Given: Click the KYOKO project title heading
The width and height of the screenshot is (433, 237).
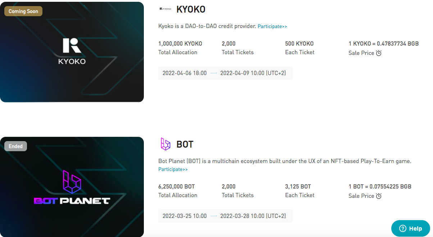Looking at the screenshot, I should pyautogui.click(x=191, y=9).
